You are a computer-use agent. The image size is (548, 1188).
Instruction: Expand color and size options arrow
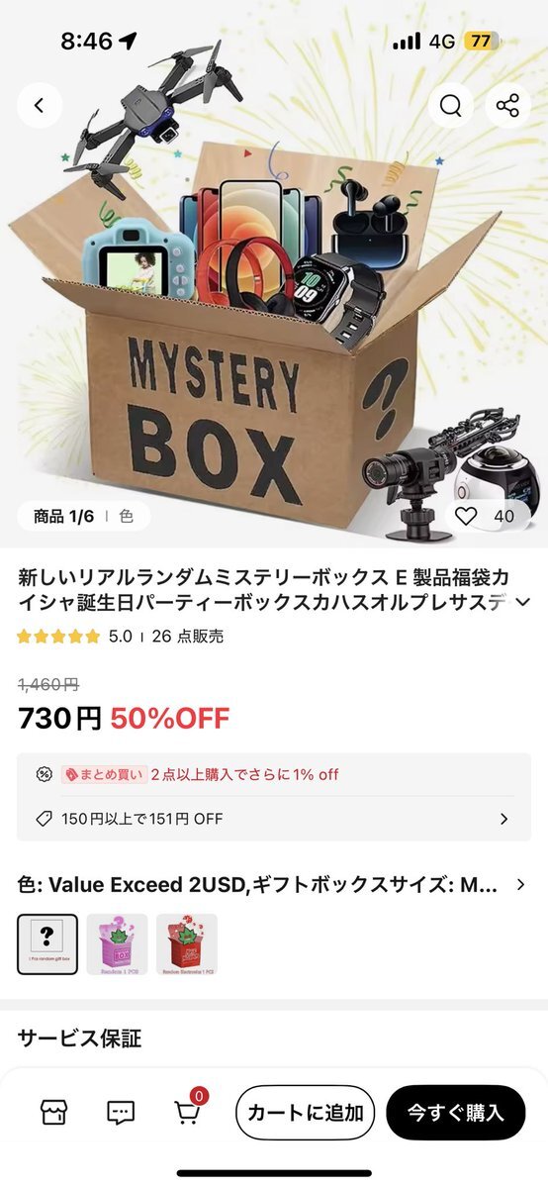(x=521, y=884)
